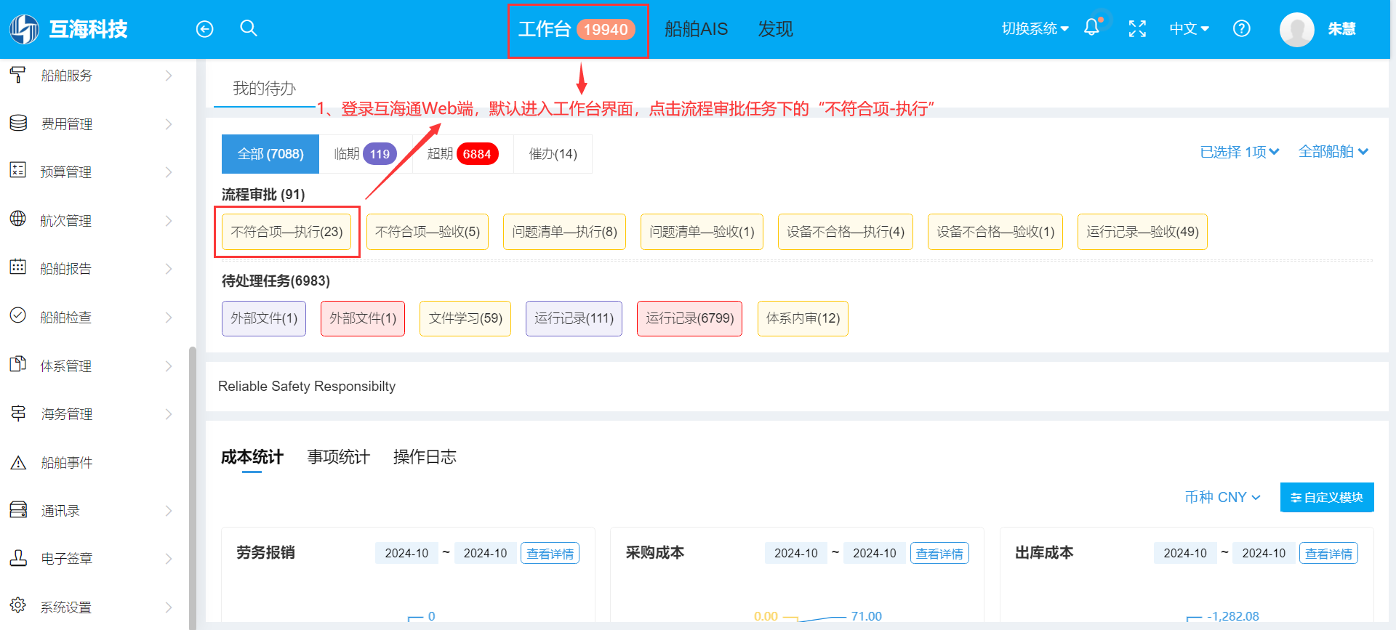The image size is (1396, 630).
Task: Expand the 系统设置 menu chevron
Action: (169, 607)
